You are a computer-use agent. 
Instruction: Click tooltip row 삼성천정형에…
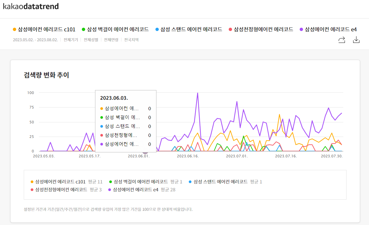[x=125, y=135]
